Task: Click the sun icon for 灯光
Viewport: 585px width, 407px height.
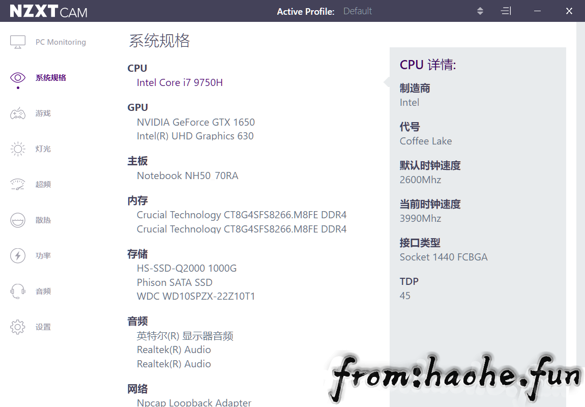Action: tap(17, 149)
